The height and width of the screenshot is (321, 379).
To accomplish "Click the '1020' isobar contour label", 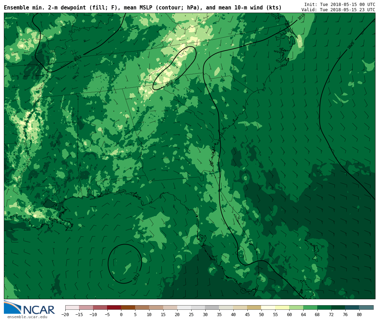I will pos(351,45).
